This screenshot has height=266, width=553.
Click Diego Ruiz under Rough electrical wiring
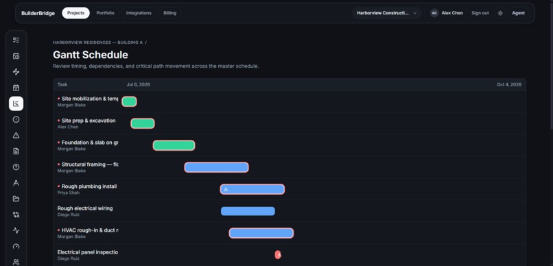pos(69,215)
